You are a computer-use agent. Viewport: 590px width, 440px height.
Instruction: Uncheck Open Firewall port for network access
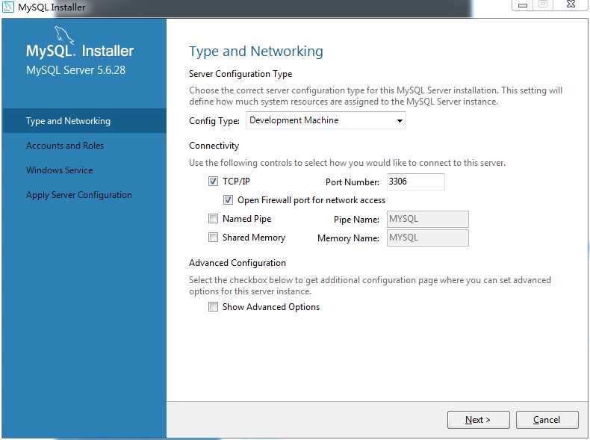pyautogui.click(x=228, y=200)
